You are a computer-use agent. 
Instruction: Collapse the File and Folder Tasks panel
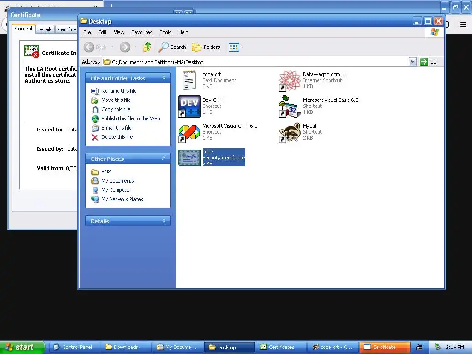[x=164, y=78]
